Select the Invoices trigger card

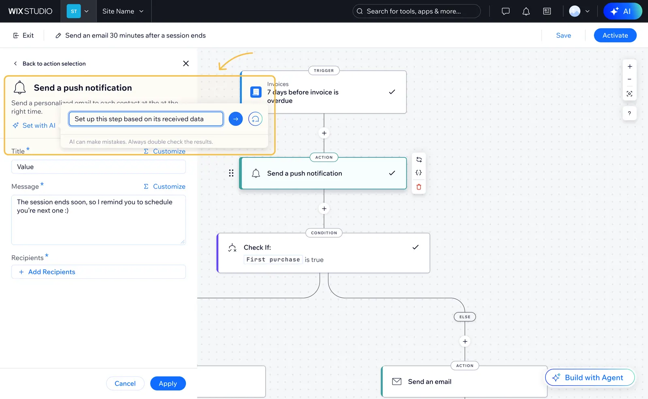[x=323, y=92]
